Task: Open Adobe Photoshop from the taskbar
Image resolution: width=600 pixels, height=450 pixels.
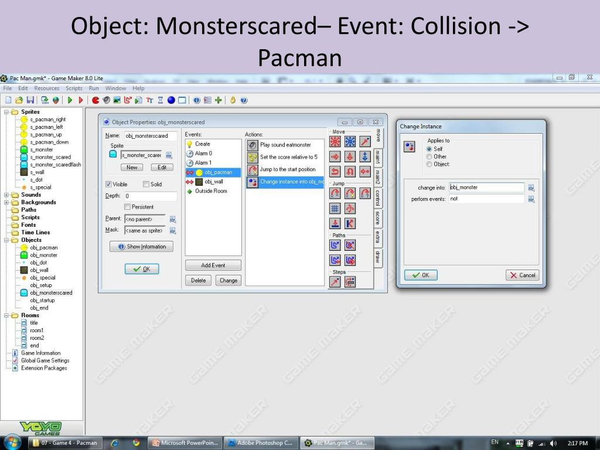Action: pyautogui.click(x=261, y=443)
